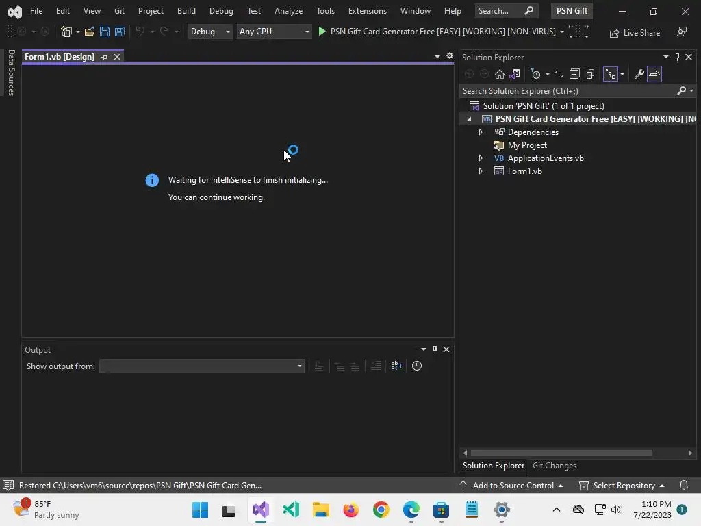Switch to the Git Changes tab
This screenshot has height=526, width=701.
555,466
